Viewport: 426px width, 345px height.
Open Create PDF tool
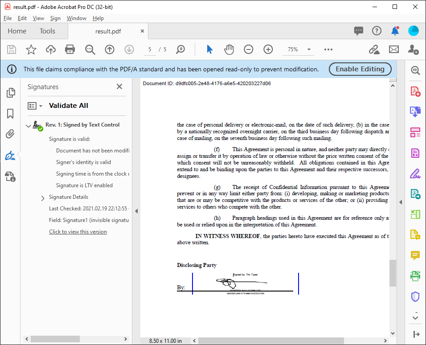415,91
